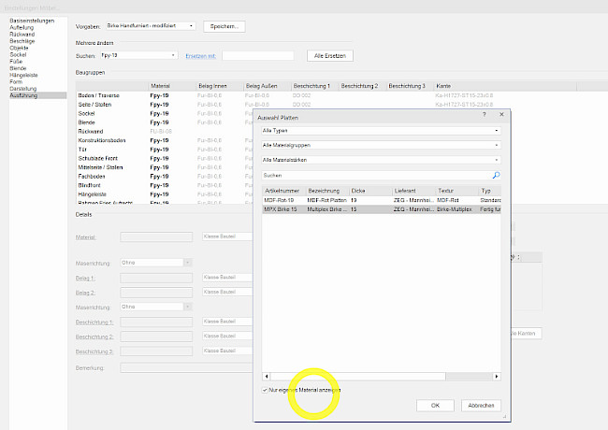Click the 'Ersetzen mit' link
Image resolution: width=608 pixels, height=430 pixels.
(201, 56)
